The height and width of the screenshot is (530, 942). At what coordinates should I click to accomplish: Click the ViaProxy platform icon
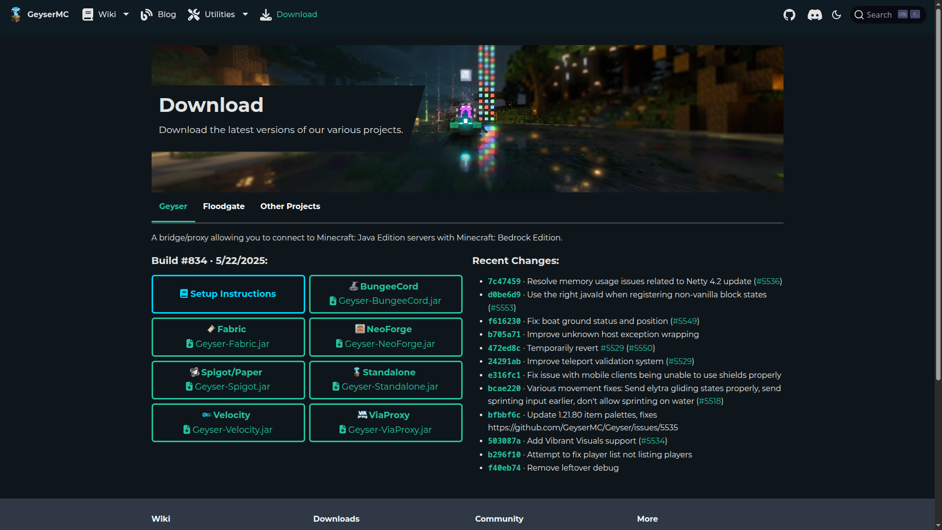[x=363, y=415]
